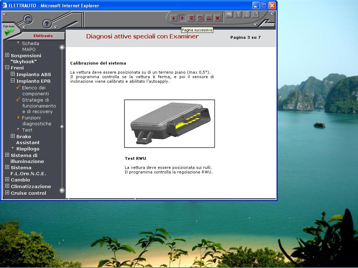
Task: Click the blank document icon in toolbar
Action: click(255, 14)
